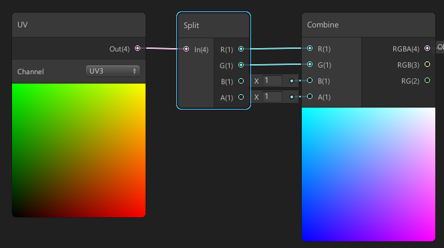Click the Out(4) label on UV node
Viewport: 444px width, 248px height.
[x=120, y=49]
